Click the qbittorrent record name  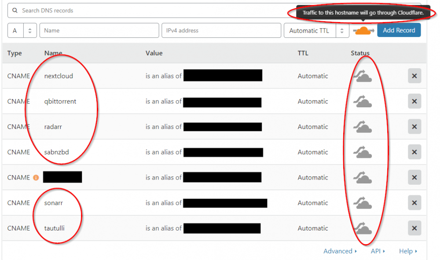(x=60, y=101)
